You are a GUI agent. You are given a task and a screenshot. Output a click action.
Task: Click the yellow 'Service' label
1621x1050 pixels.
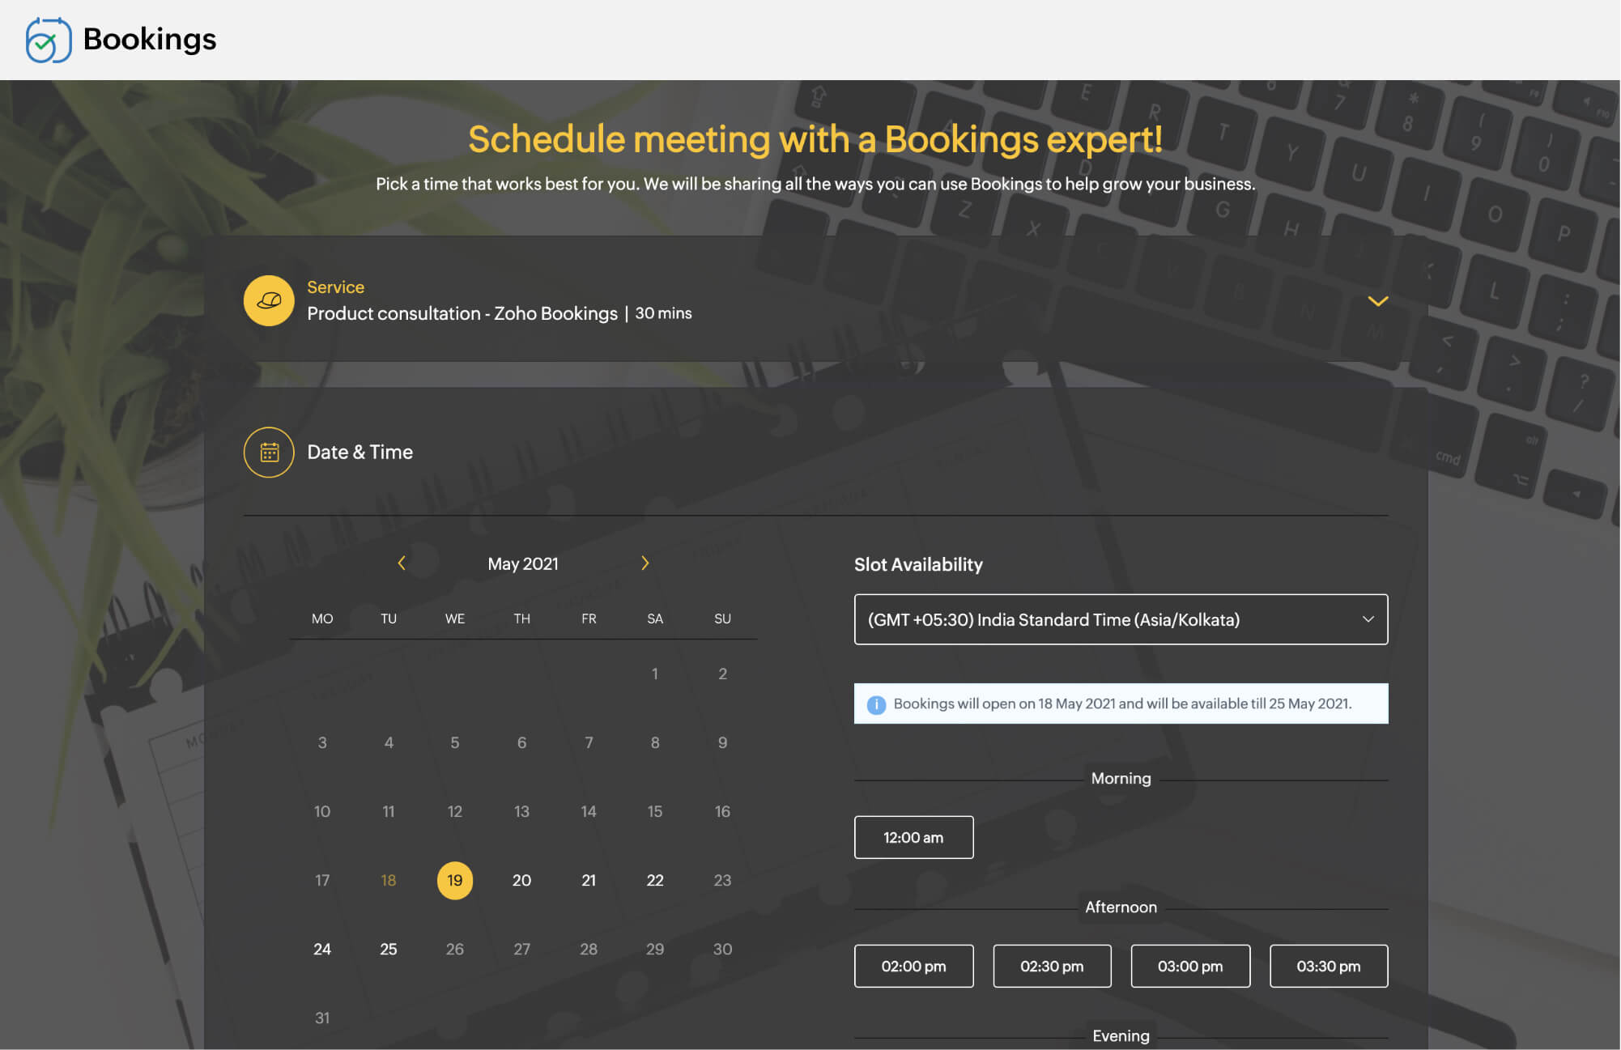(335, 287)
